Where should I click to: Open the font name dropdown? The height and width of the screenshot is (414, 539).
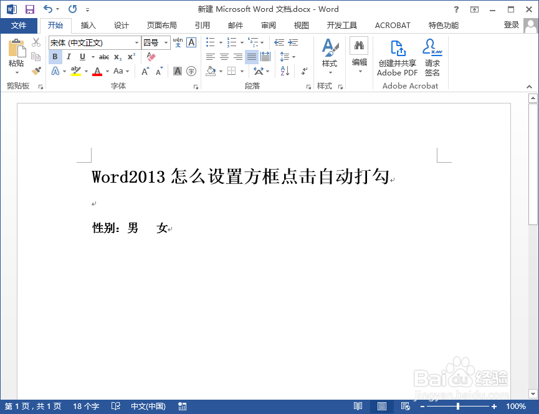[x=136, y=42]
